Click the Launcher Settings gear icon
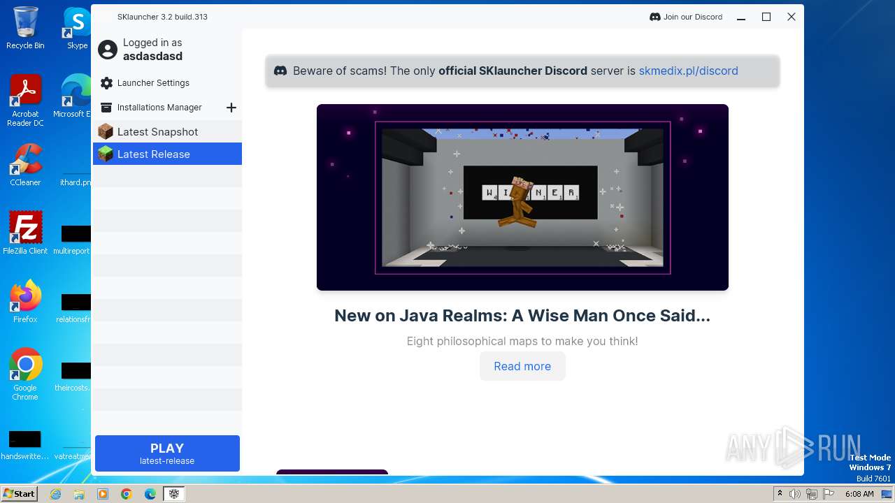The height and width of the screenshot is (503, 895). 106,83
